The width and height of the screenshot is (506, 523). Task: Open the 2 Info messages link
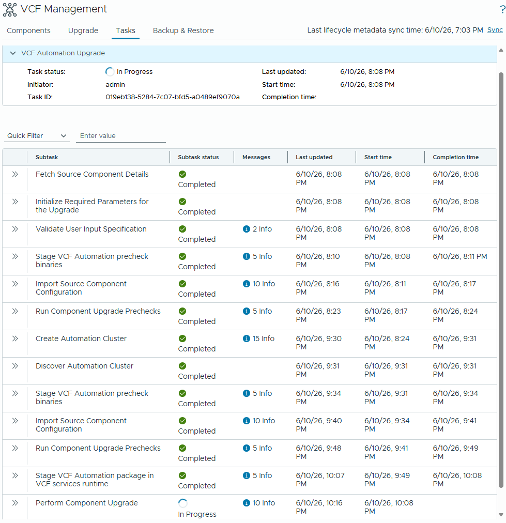[x=262, y=229]
